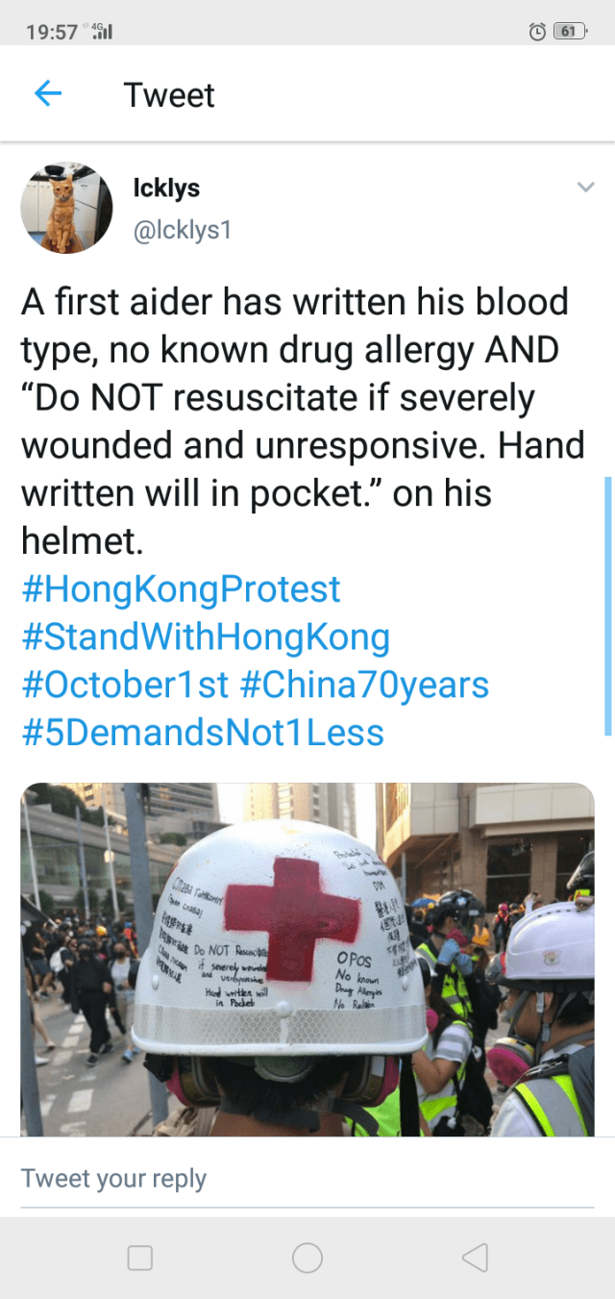
Task: Focus the Tweet your reply field
Action: (307, 1179)
